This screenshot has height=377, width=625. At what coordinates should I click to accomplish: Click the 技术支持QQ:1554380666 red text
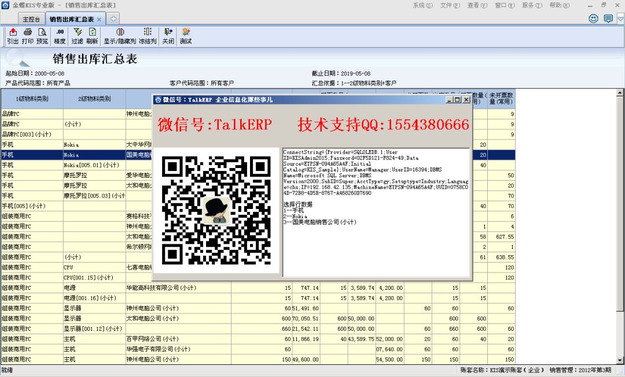tap(384, 125)
